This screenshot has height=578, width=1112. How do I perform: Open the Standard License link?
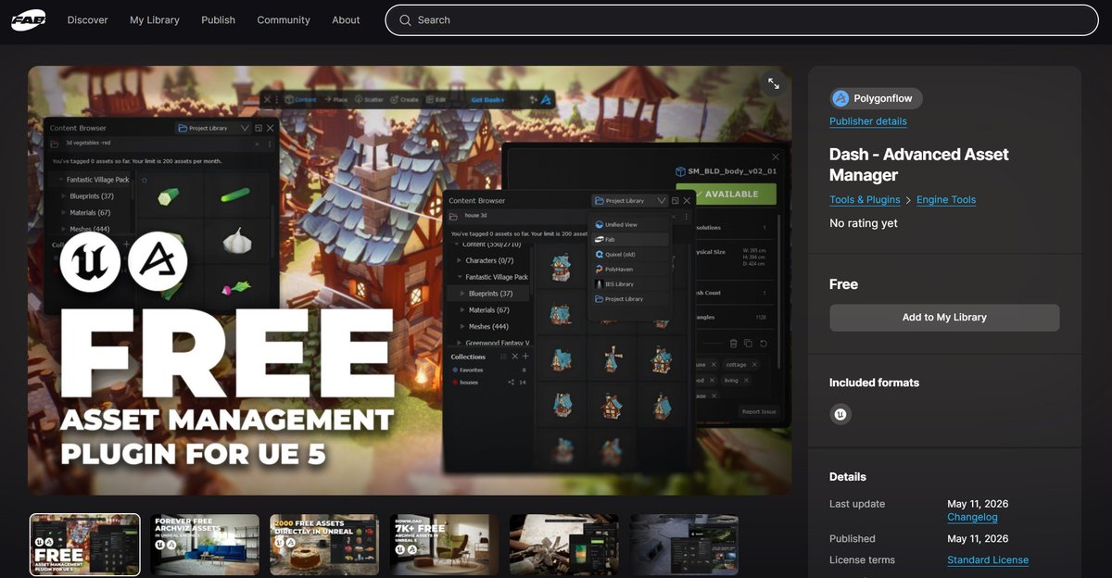pos(988,560)
